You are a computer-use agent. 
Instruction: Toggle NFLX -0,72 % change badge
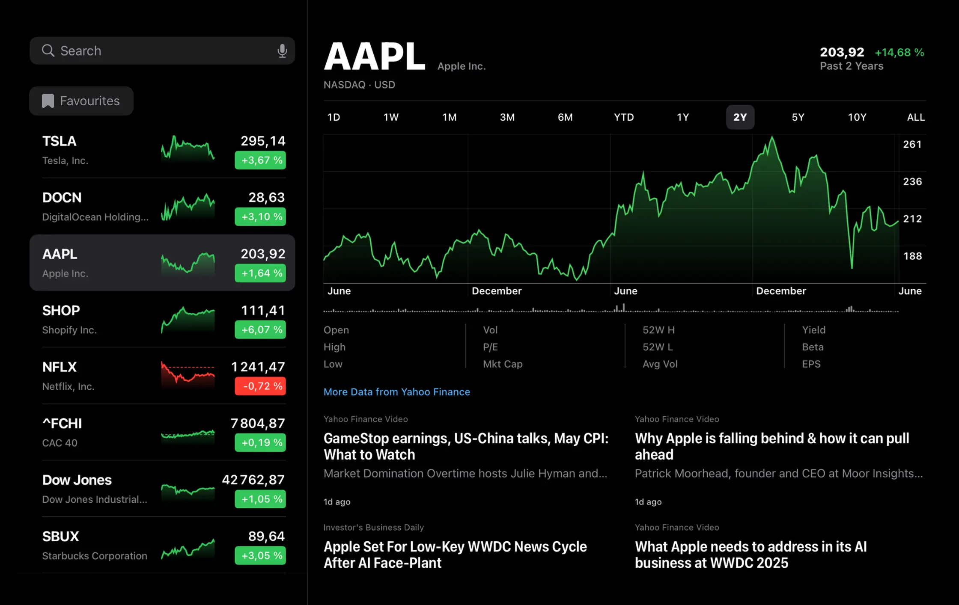coord(260,386)
